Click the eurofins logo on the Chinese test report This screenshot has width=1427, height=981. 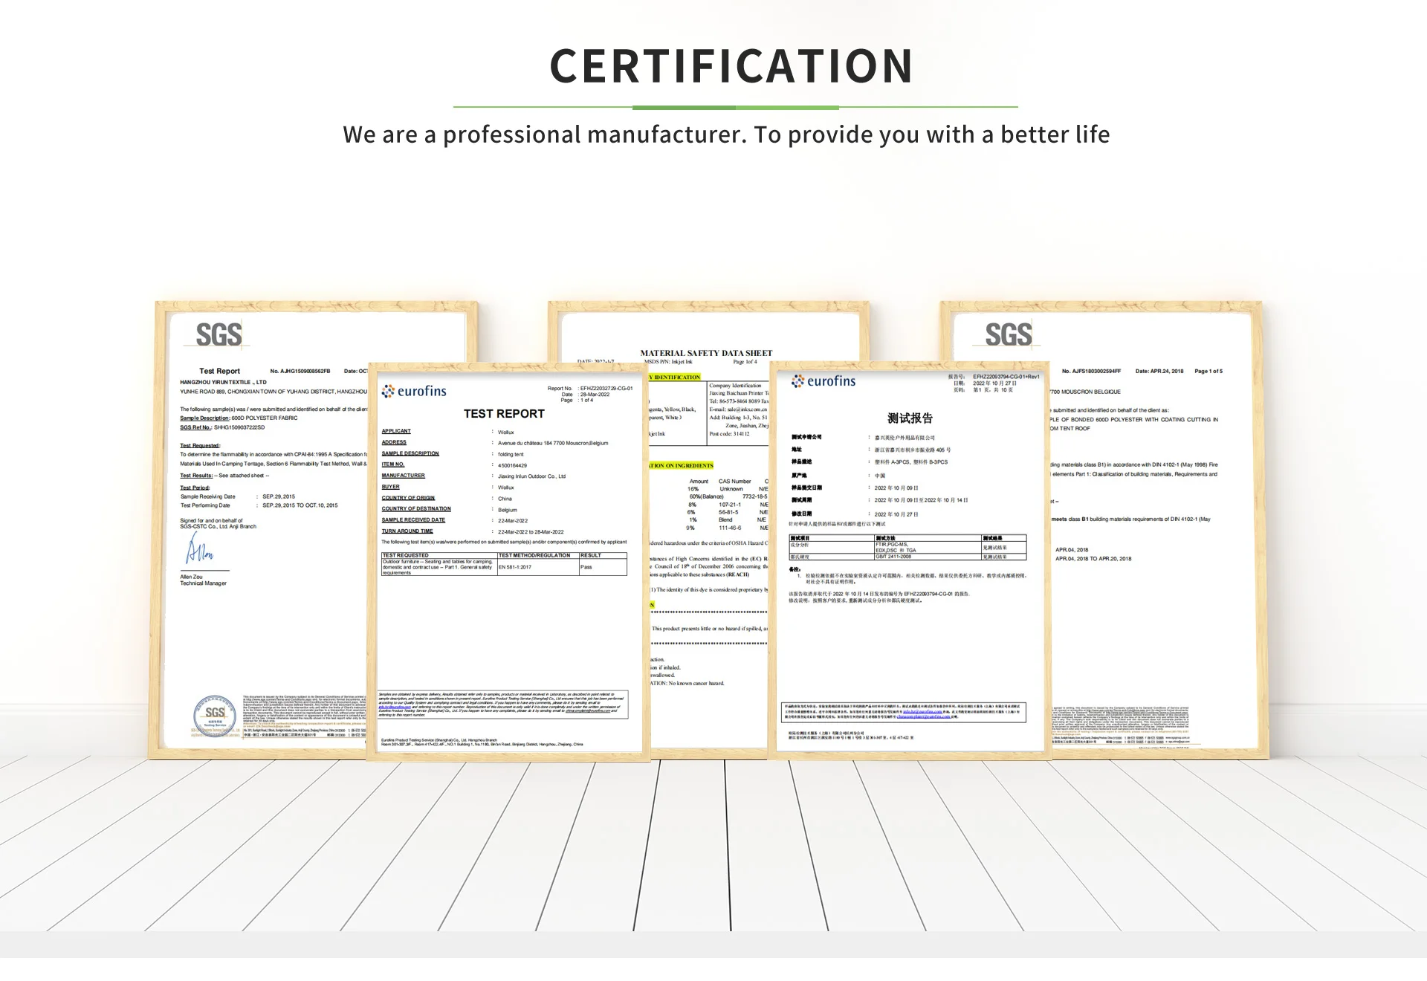click(823, 381)
